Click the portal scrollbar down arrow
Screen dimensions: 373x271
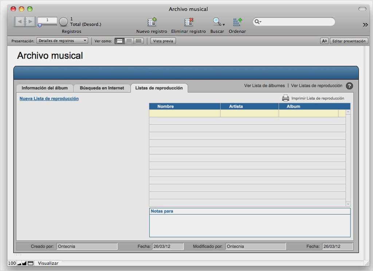pyautogui.click(x=348, y=204)
